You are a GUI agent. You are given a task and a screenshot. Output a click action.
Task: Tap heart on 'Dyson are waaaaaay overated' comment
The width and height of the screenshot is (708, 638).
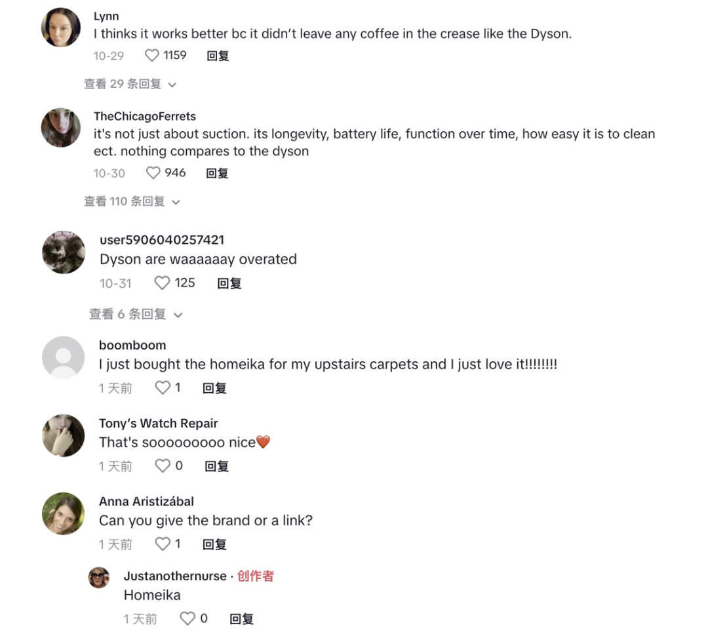pyautogui.click(x=162, y=283)
